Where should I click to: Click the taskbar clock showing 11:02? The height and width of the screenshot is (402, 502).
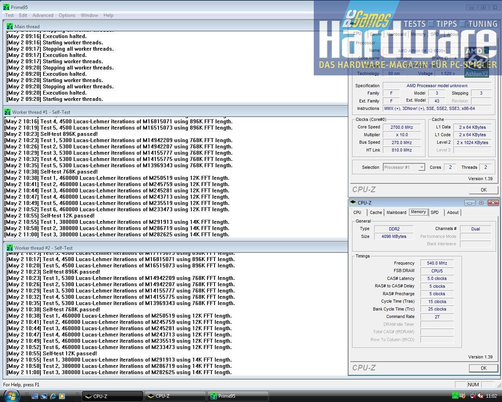[491, 396]
